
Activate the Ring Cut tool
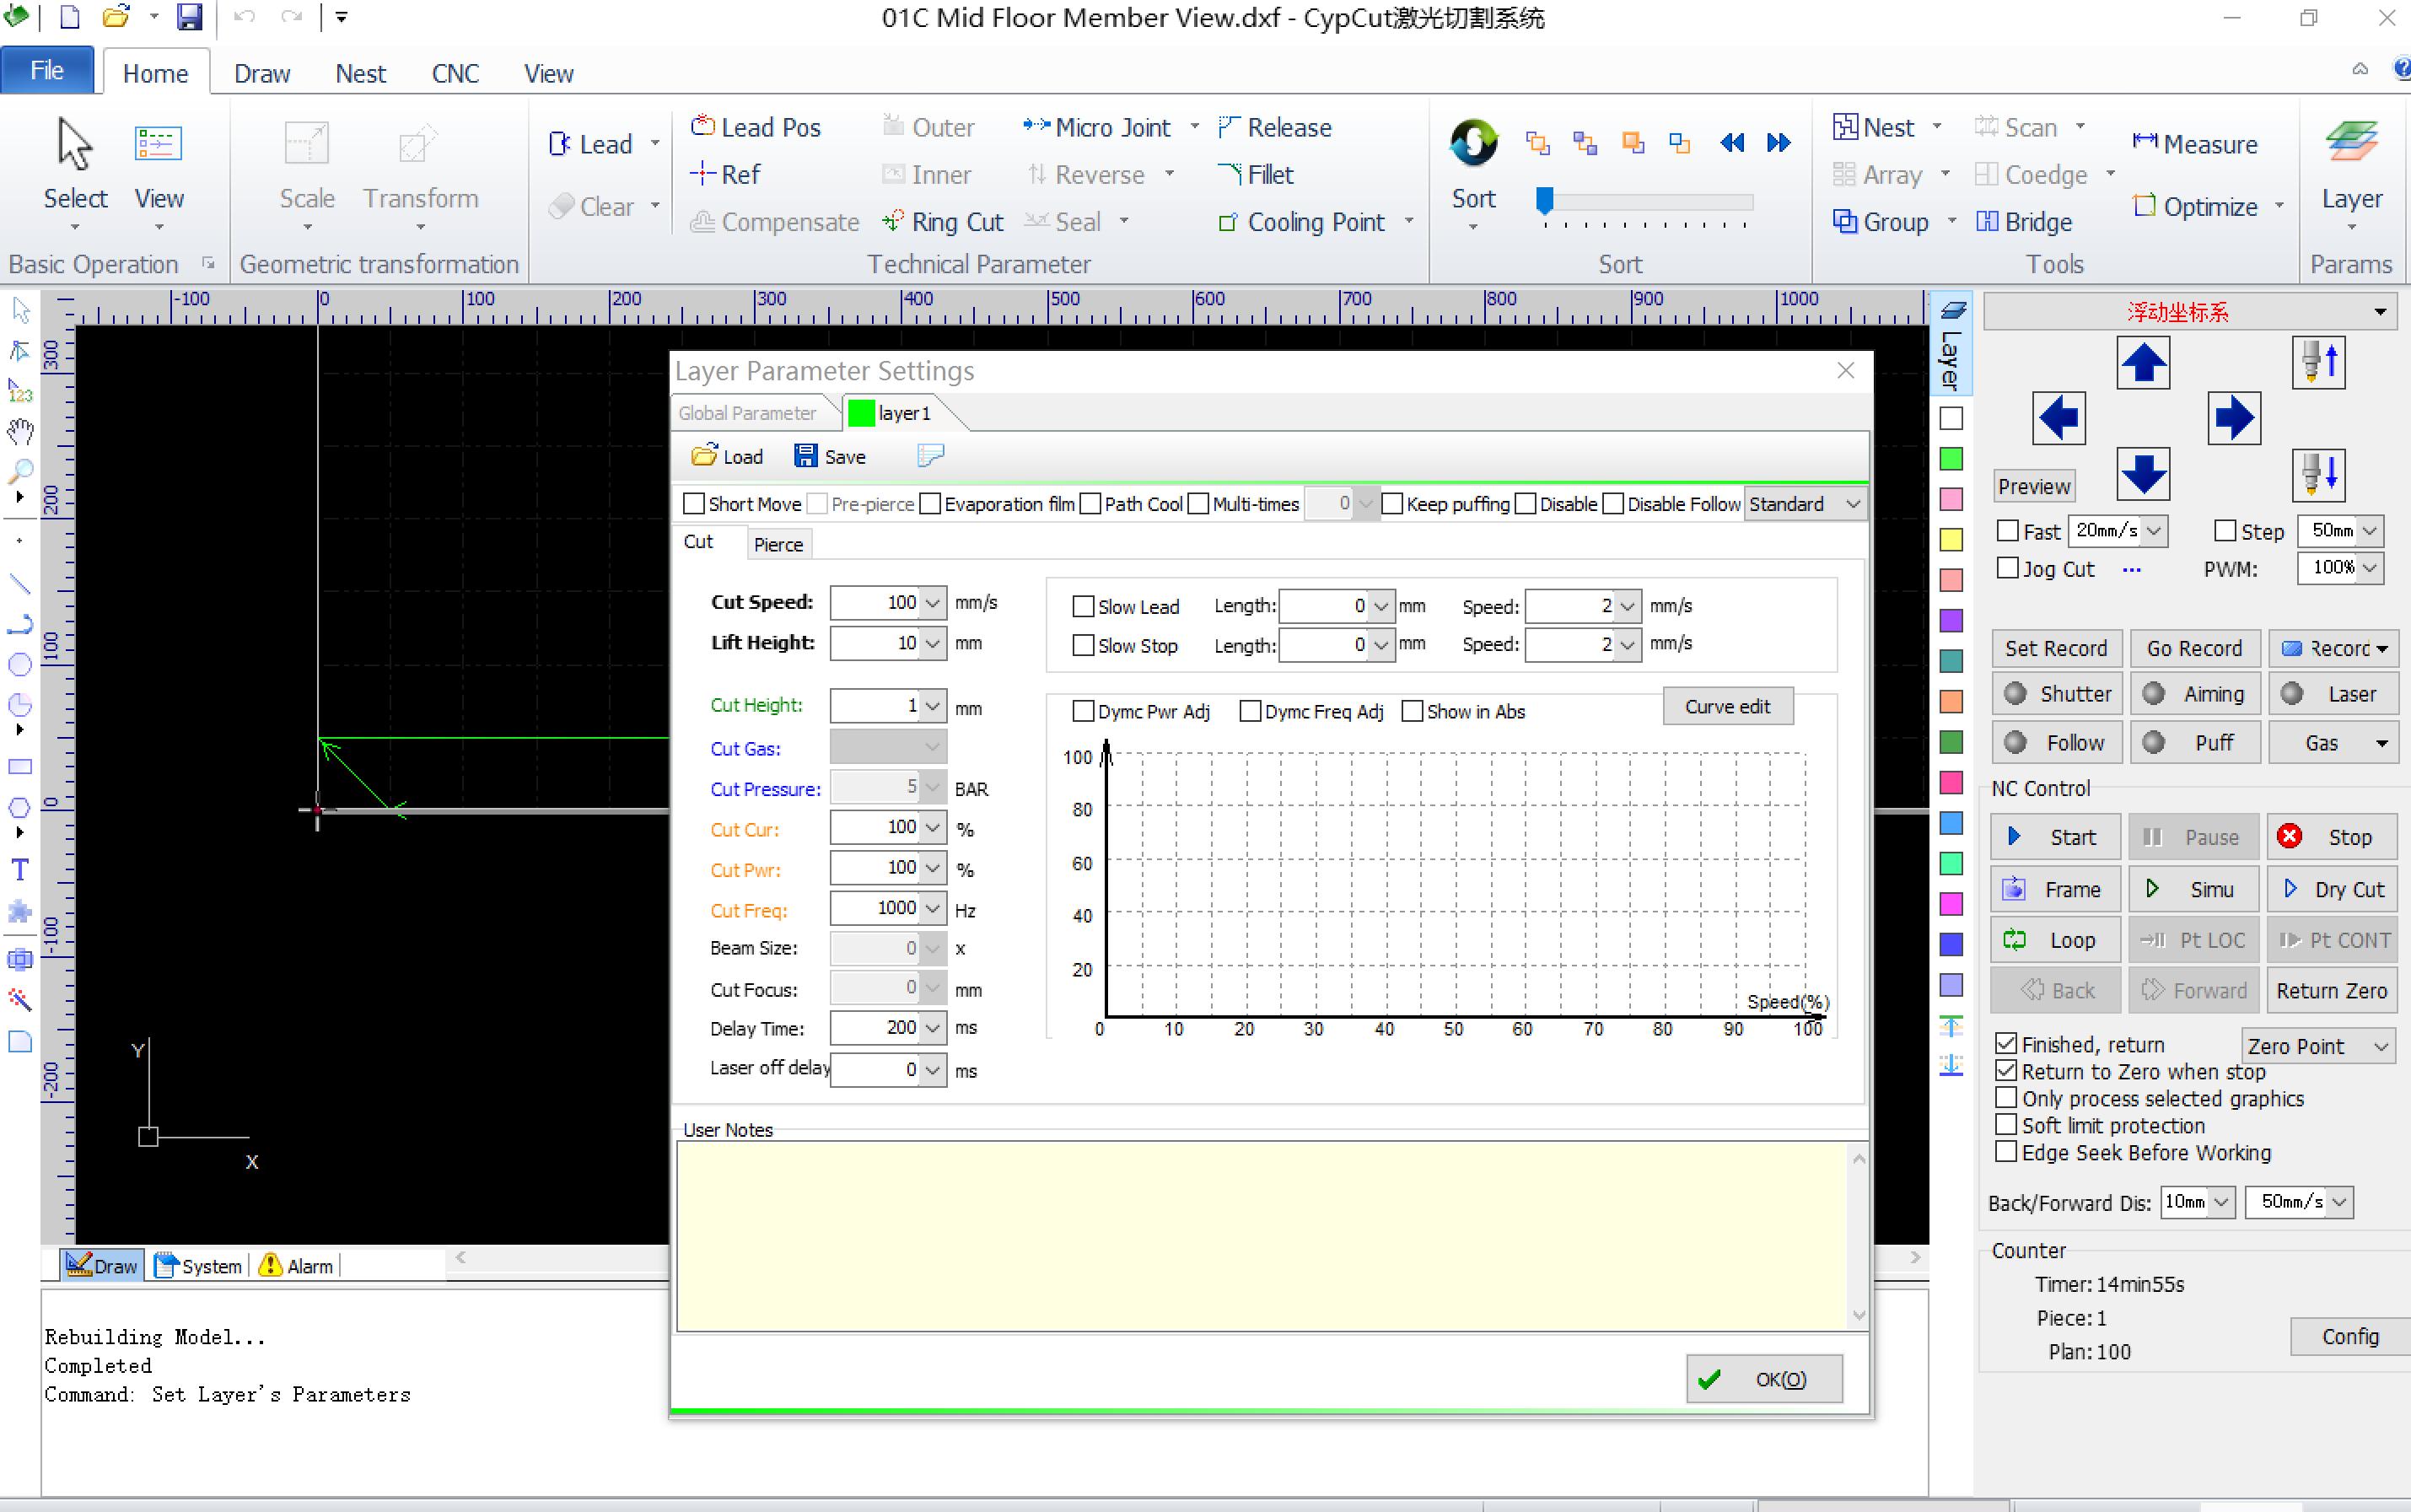pyautogui.click(x=943, y=221)
